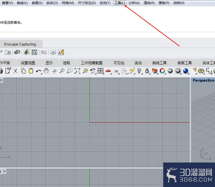Enable Enscape VR headset mode
This screenshot has height=187, width=215.
coord(17,52)
